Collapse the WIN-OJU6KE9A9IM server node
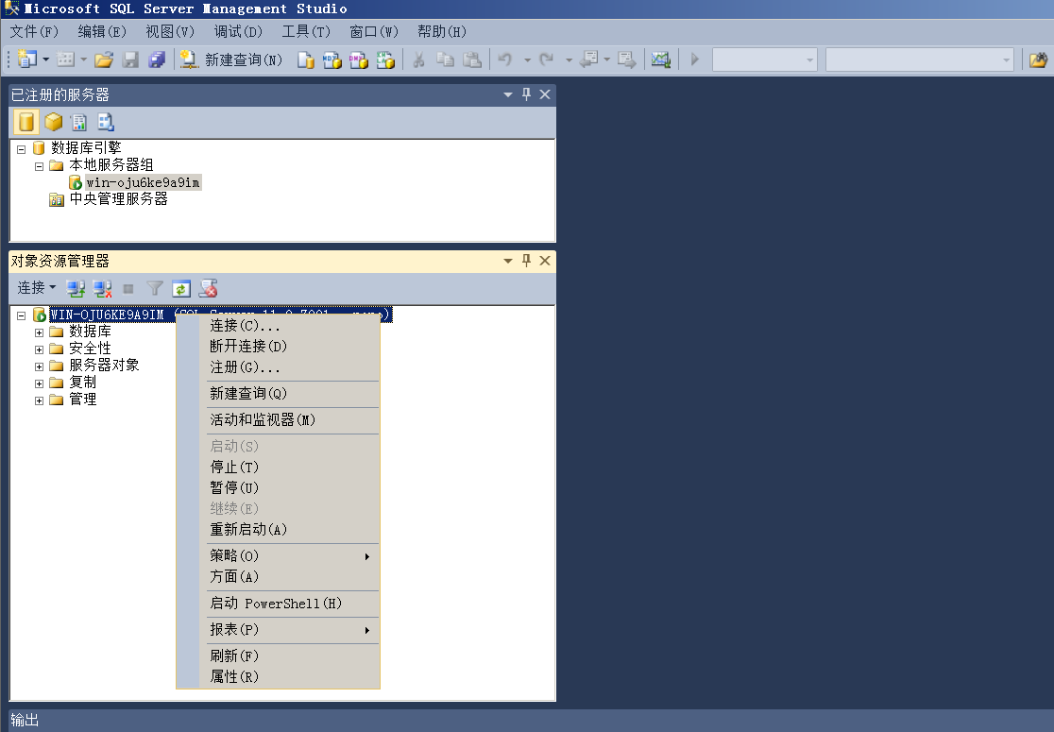 (21, 315)
